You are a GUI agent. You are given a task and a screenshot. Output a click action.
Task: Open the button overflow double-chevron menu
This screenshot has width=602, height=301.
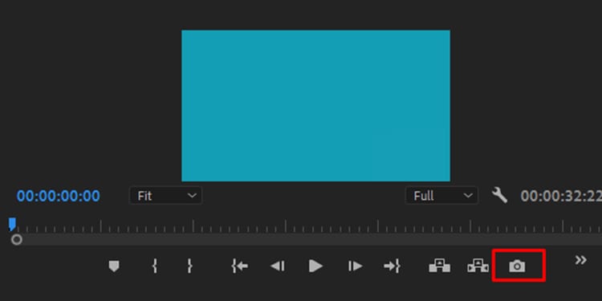pyautogui.click(x=581, y=260)
